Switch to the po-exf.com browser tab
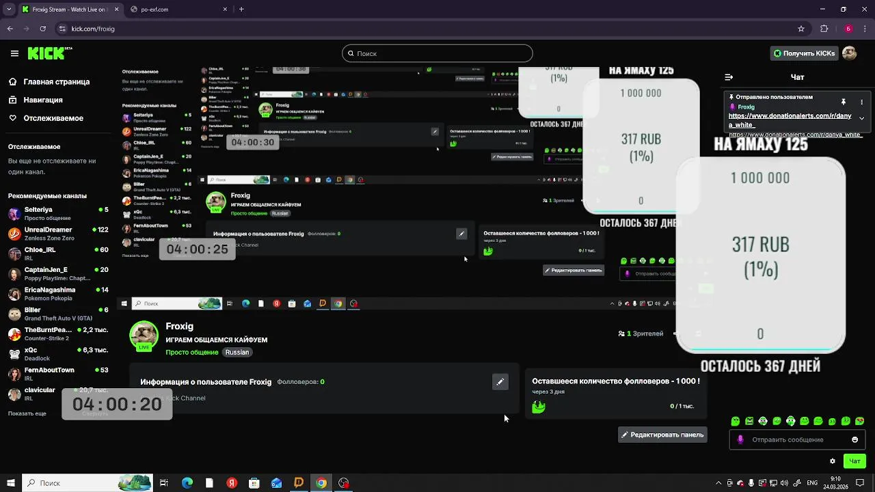Viewport: 875px width, 492px height. click(x=178, y=10)
